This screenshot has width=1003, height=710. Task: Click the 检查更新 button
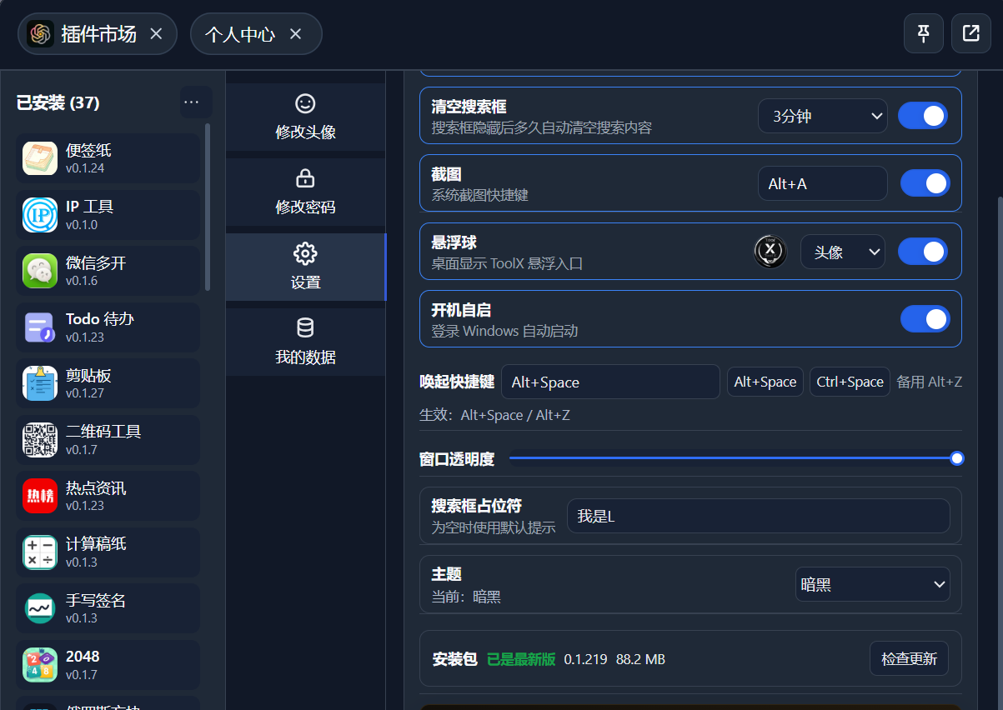click(909, 658)
